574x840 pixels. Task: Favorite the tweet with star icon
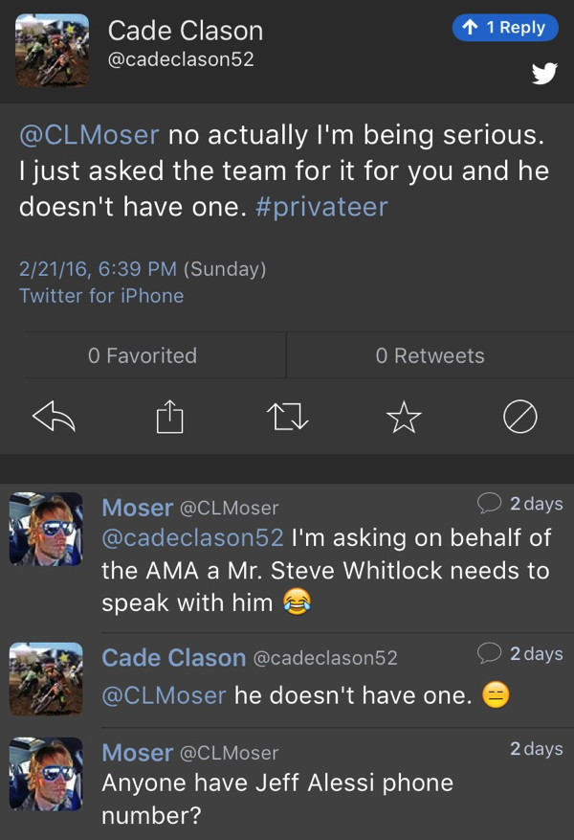pos(403,416)
